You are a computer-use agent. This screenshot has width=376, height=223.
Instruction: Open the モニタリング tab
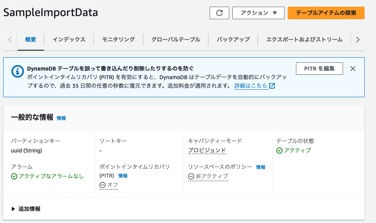coord(118,39)
